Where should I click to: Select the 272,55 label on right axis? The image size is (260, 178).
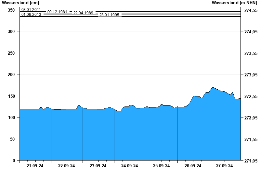coord(251,96)
